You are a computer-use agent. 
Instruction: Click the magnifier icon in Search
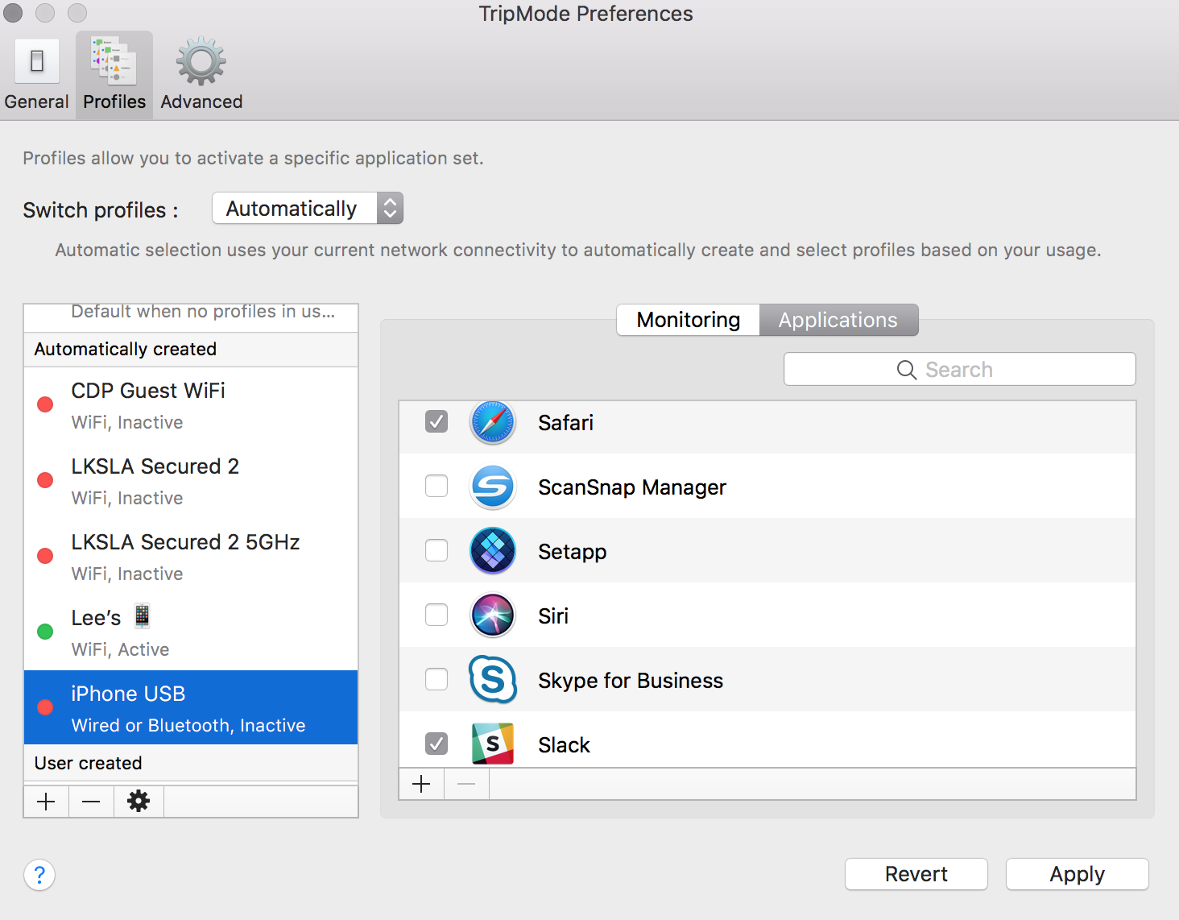(907, 370)
